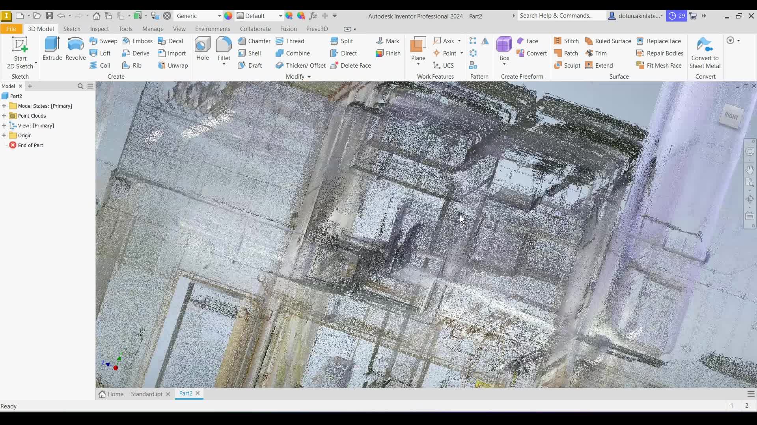Screen dimensions: 757x425
Task: Select the Chamfer tool
Action: (254, 41)
